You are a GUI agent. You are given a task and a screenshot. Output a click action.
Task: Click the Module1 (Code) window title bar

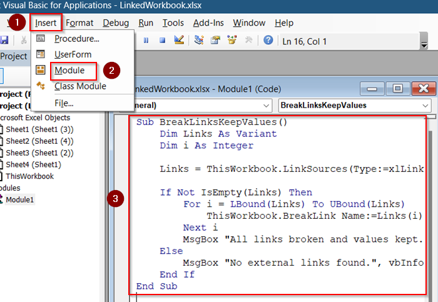tap(246, 89)
